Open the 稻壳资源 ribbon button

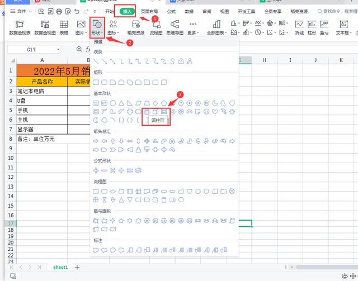(136, 27)
